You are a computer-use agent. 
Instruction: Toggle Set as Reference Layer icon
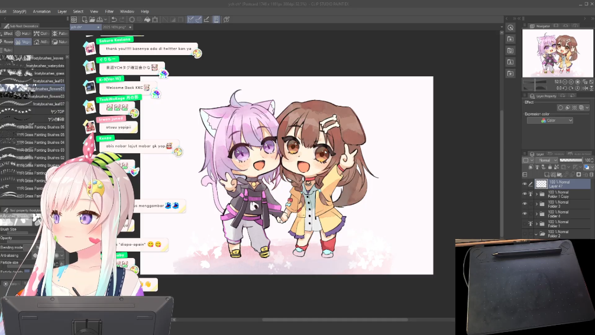(537, 167)
